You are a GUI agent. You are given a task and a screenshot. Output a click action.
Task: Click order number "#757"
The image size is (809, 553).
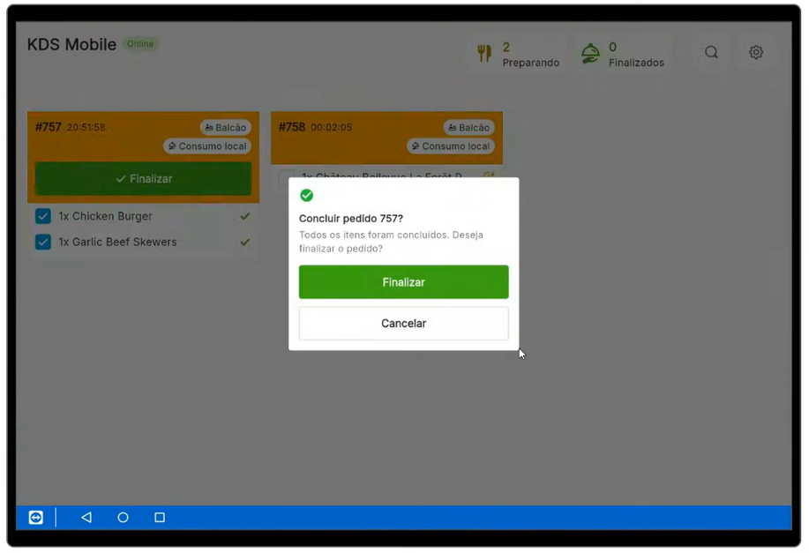tap(48, 127)
